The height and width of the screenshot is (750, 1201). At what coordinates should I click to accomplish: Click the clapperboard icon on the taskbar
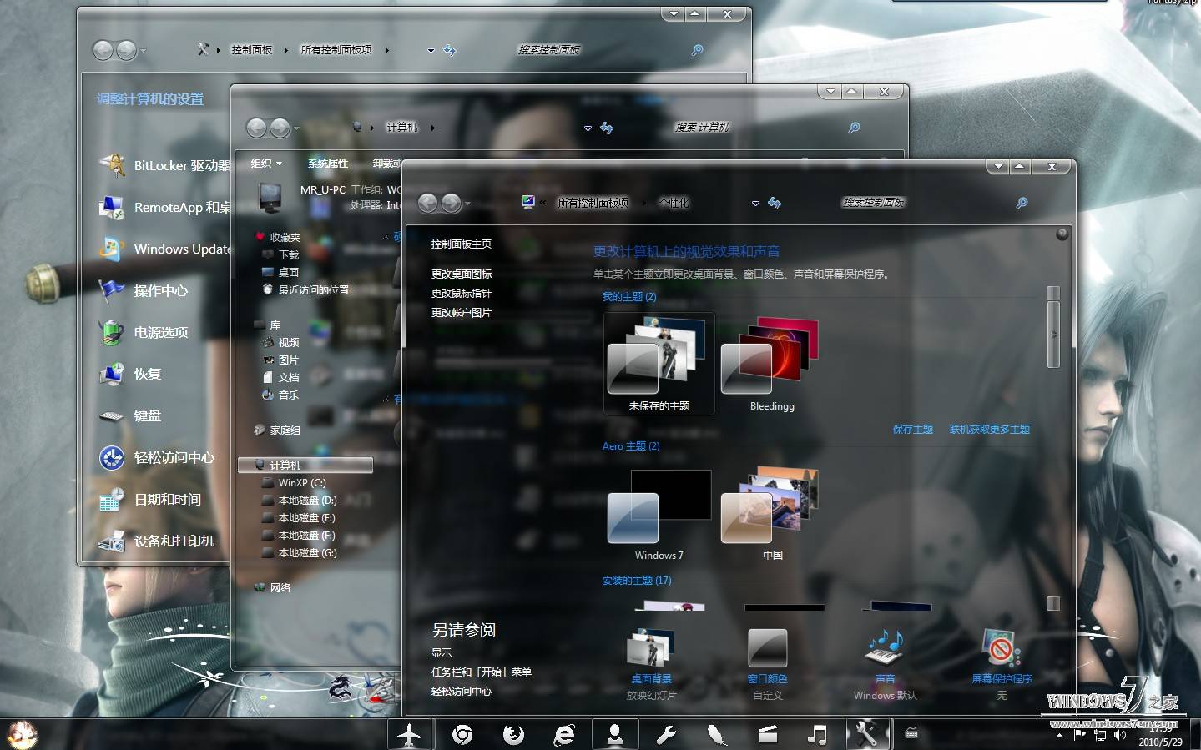coord(768,734)
